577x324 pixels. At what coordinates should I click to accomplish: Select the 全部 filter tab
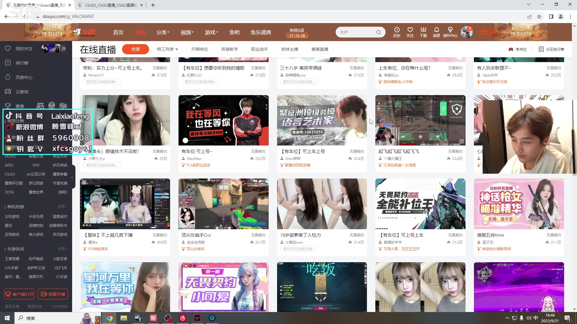(x=136, y=49)
